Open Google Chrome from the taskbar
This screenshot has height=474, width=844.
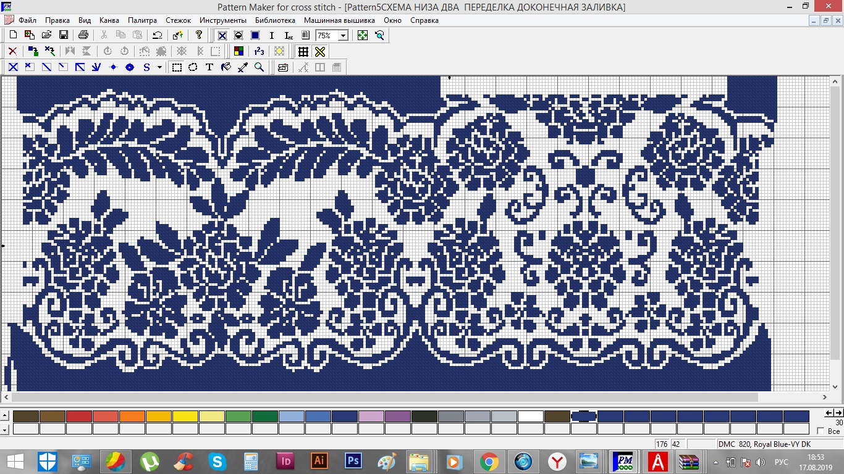489,461
